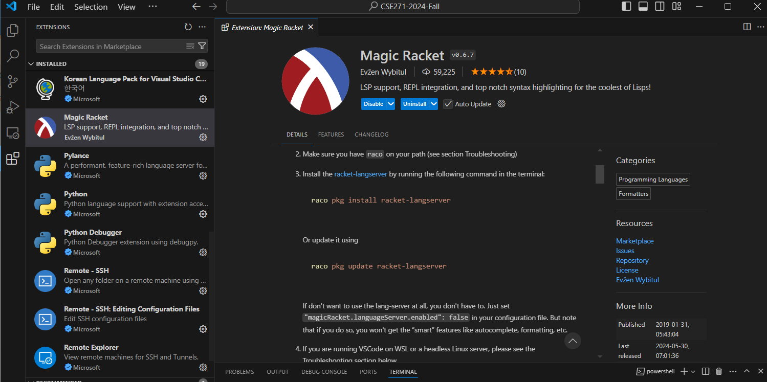The width and height of the screenshot is (767, 382).
Task: Open gear menu for Python extension
Action: click(x=203, y=214)
